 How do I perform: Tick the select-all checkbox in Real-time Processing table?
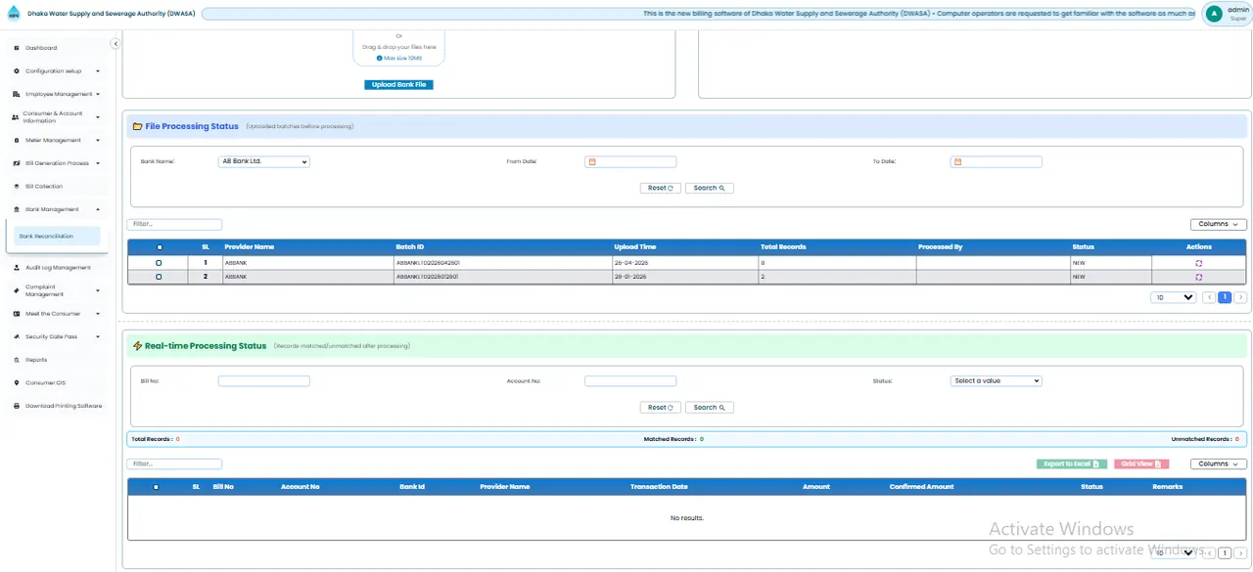click(x=156, y=487)
